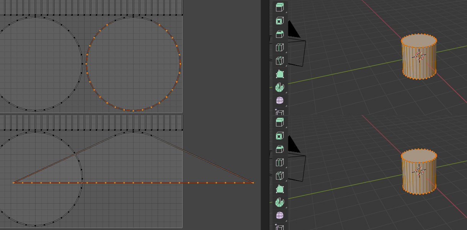Click the flattened orange UV vertex line

coord(133,183)
